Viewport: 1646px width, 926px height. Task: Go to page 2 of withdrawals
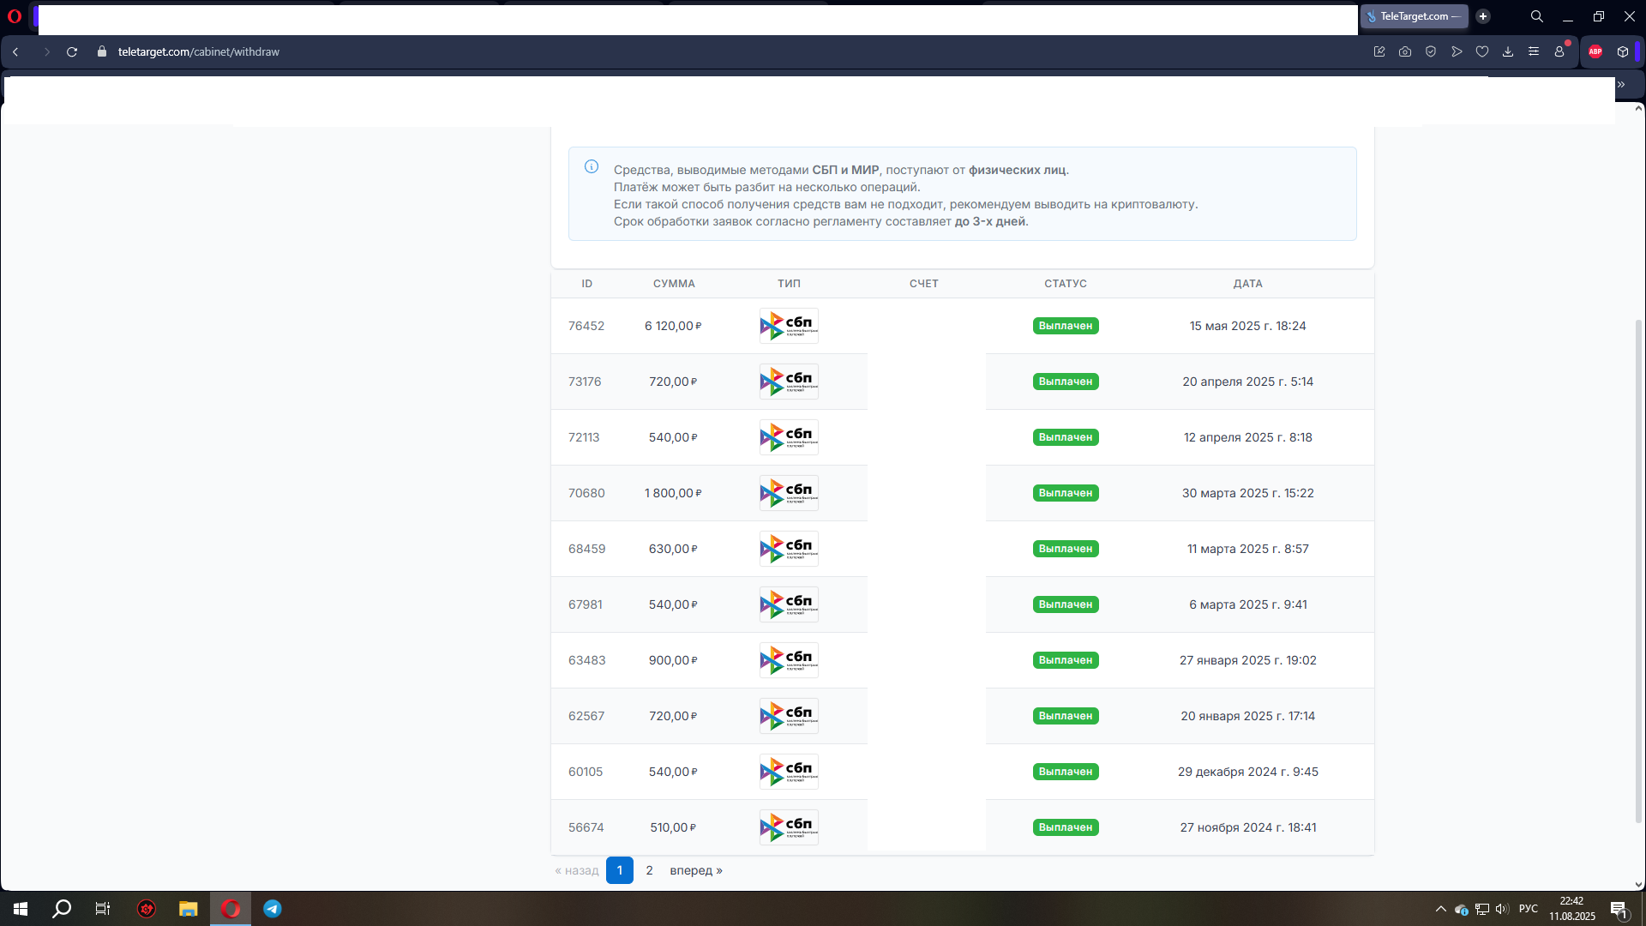coord(649,870)
